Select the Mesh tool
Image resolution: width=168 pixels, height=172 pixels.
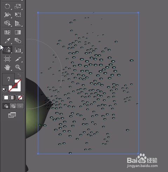point(7,32)
